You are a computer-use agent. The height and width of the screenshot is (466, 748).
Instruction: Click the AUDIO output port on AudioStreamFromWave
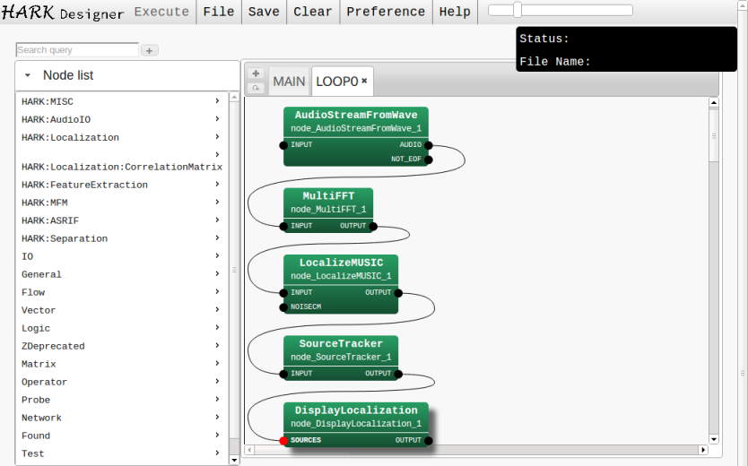(429, 145)
